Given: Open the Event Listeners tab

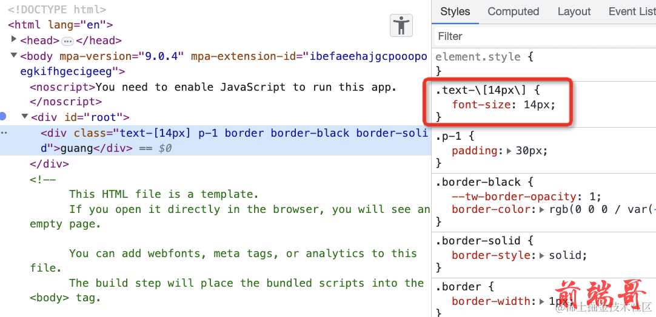Looking at the screenshot, I should (631, 11).
